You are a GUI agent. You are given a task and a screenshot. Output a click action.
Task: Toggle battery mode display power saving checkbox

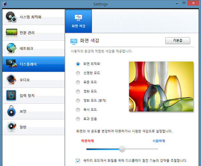click(x=78, y=161)
